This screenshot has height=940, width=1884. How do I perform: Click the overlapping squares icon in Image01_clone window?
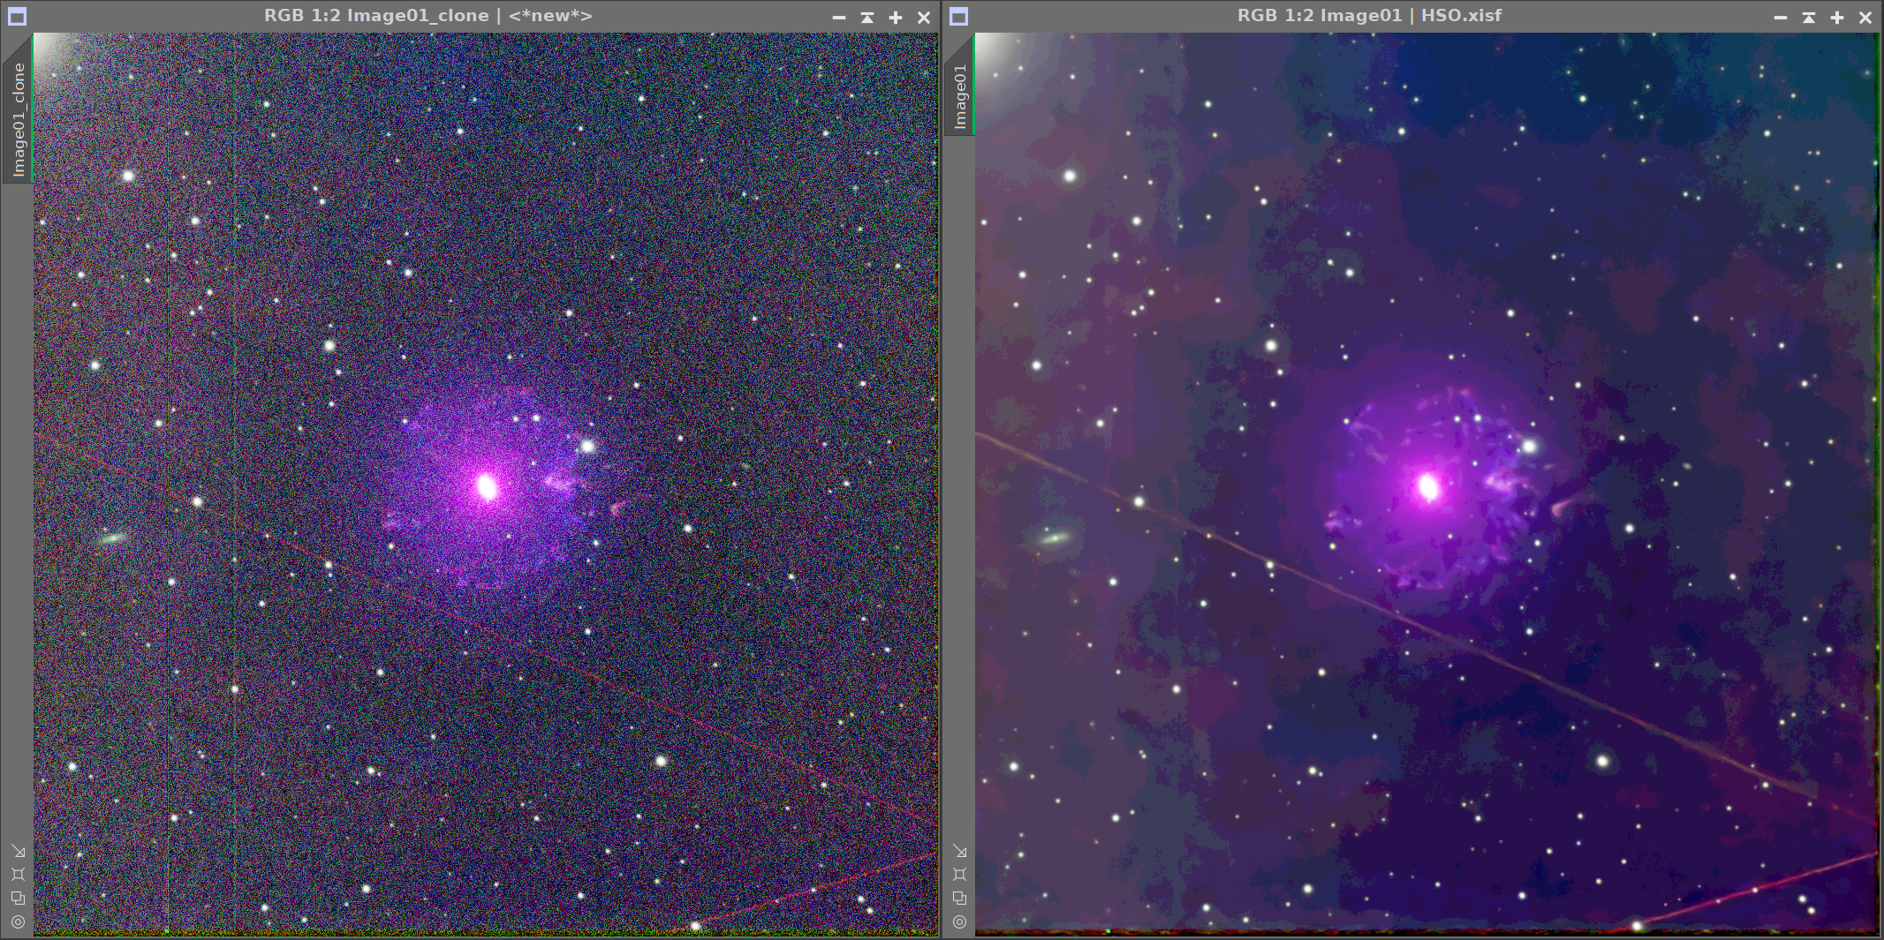tap(18, 899)
